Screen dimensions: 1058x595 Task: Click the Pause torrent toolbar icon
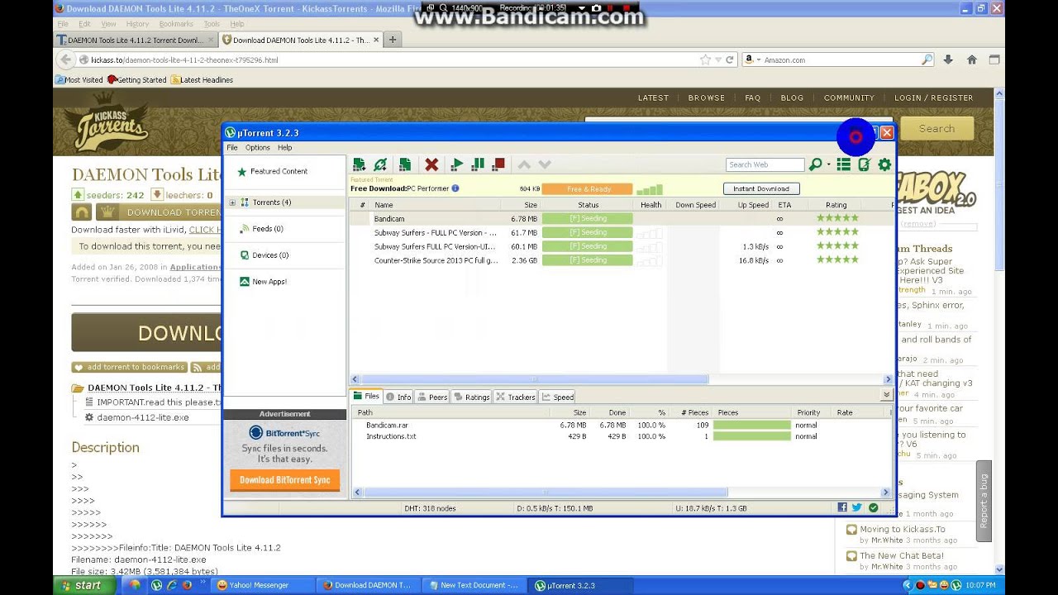coord(478,164)
